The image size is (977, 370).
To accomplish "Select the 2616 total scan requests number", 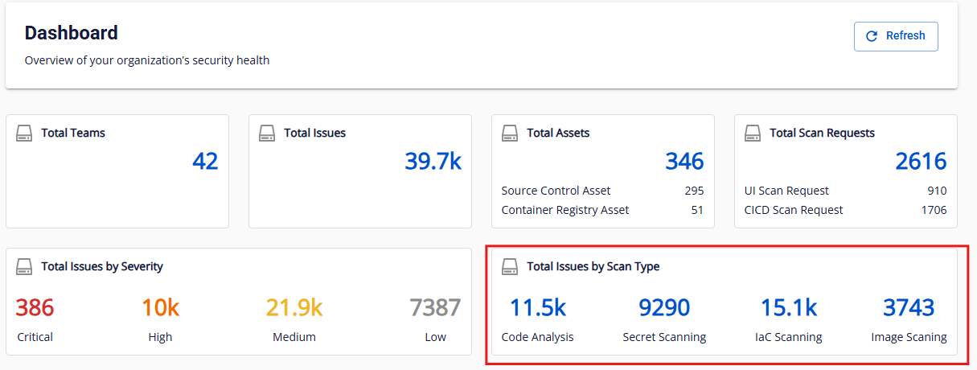I will click(x=921, y=162).
